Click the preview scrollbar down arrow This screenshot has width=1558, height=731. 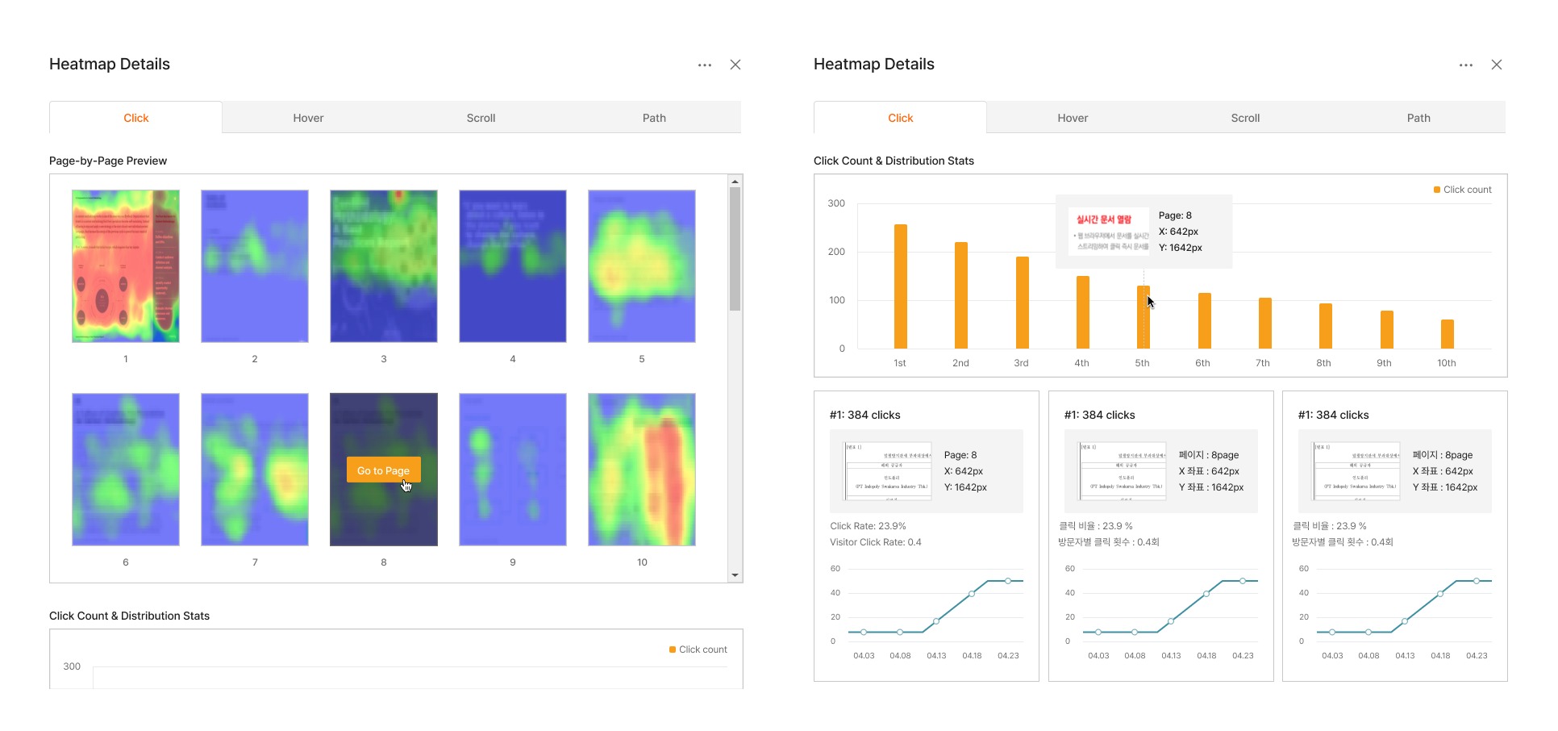[735, 575]
